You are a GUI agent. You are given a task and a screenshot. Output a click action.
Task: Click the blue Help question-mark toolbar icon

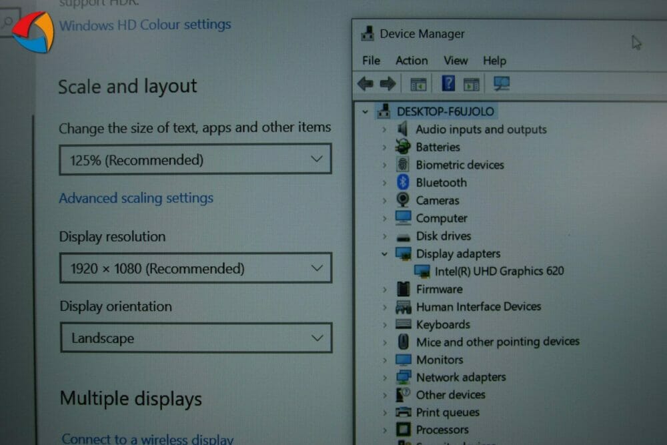448,83
